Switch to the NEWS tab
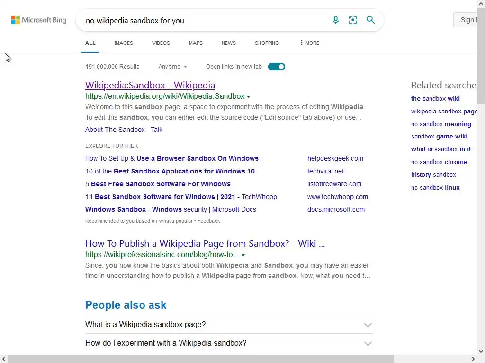This screenshot has width=485, height=363. point(229,43)
